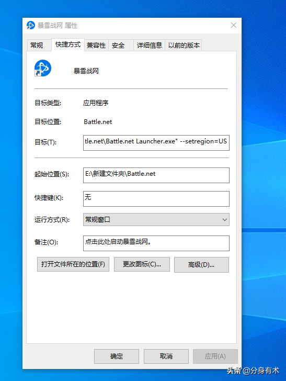Click the 目标(T) target path field

[156, 143]
